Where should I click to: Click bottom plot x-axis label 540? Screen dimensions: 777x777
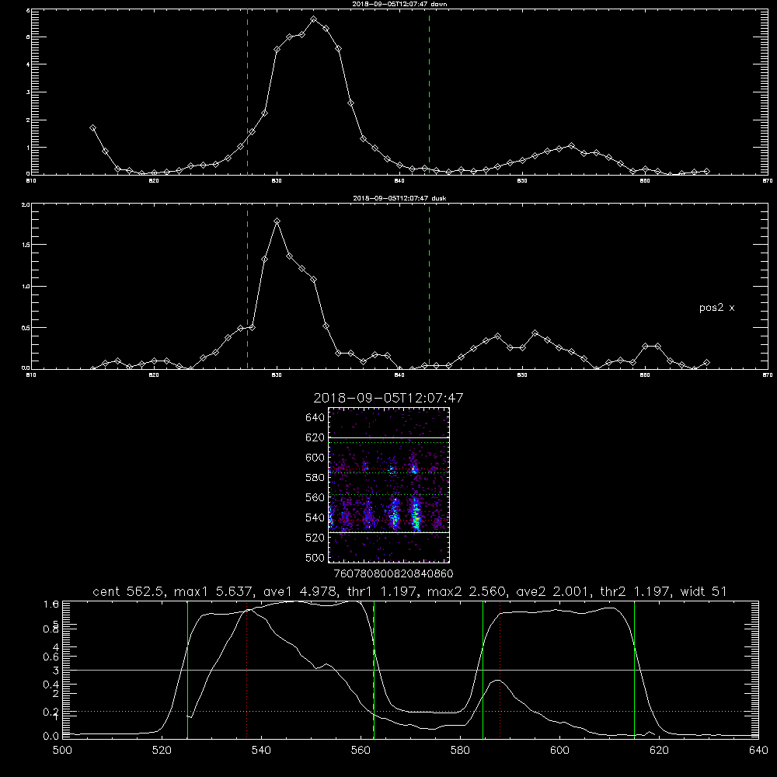click(261, 751)
